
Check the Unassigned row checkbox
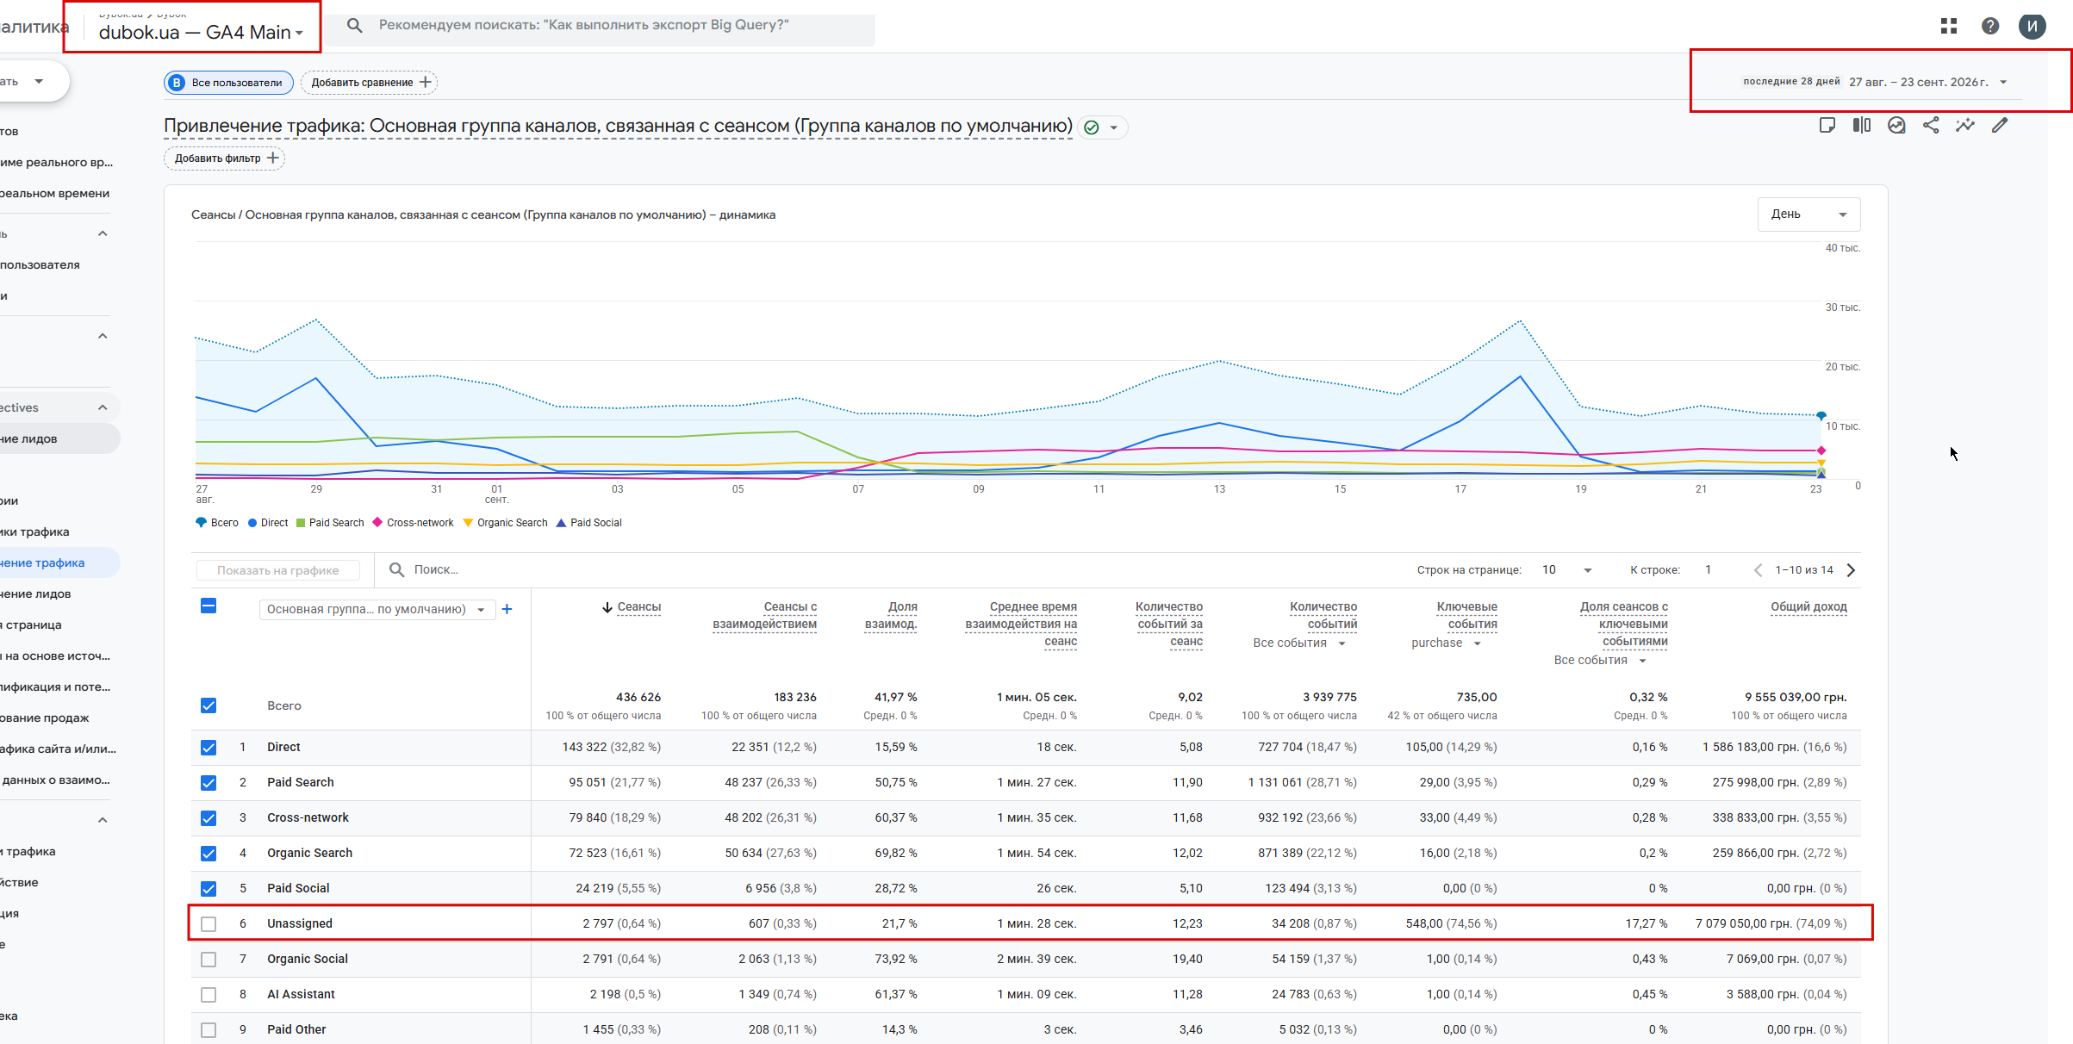(209, 923)
